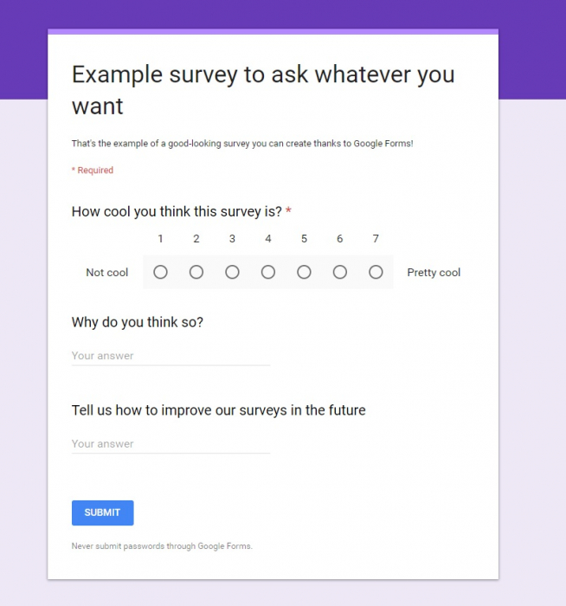
Task: Select rating 5 radio button
Action: (x=304, y=272)
